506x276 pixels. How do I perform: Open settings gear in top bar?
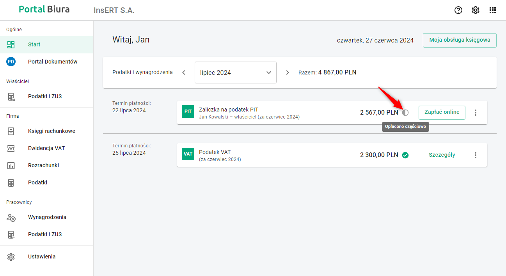coord(476,11)
